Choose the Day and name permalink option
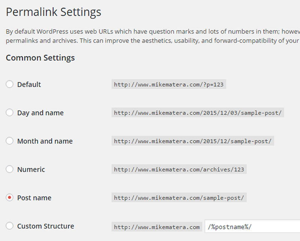The image size is (300, 241). [10, 113]
